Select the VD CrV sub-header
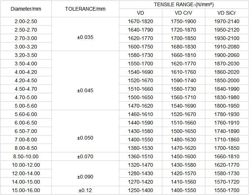This screenshot has width=249, height=195. 183,13
